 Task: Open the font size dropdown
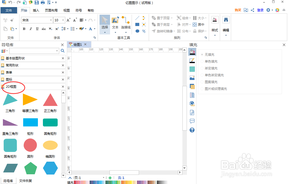[63, 20]
